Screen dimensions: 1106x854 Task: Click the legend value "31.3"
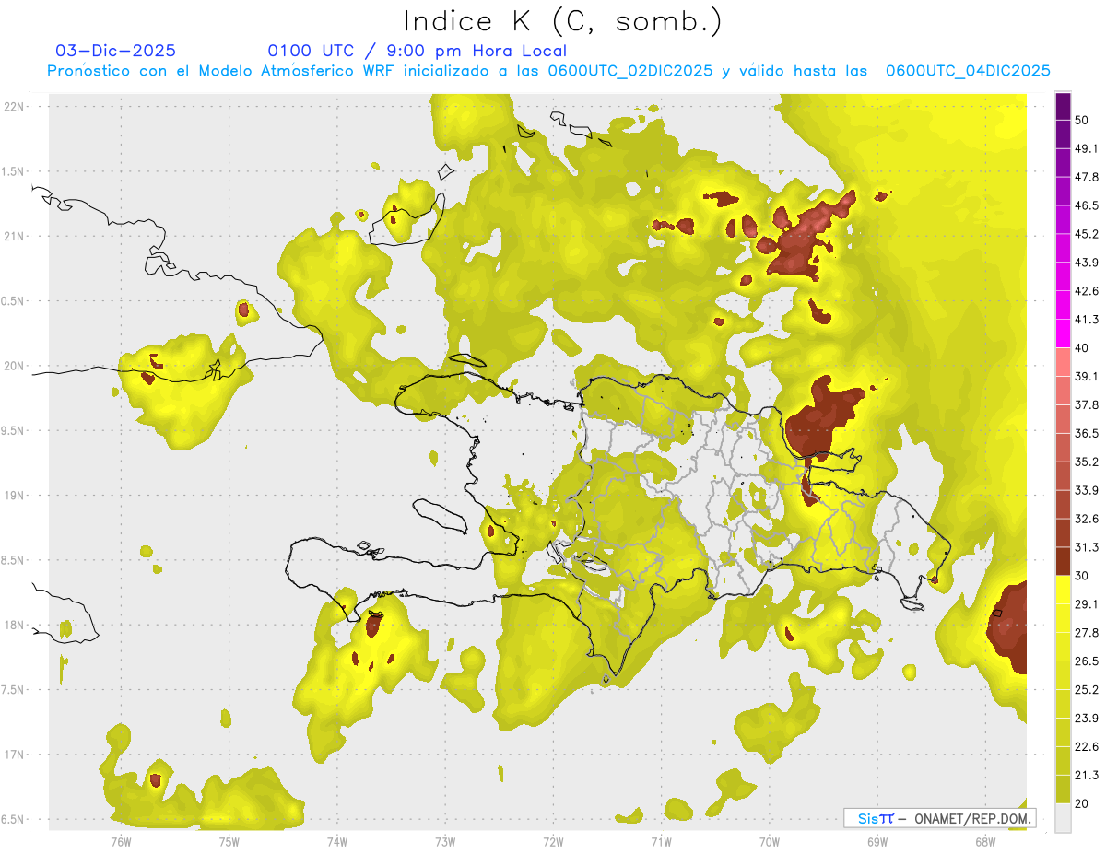click(x=1087, y=547)
